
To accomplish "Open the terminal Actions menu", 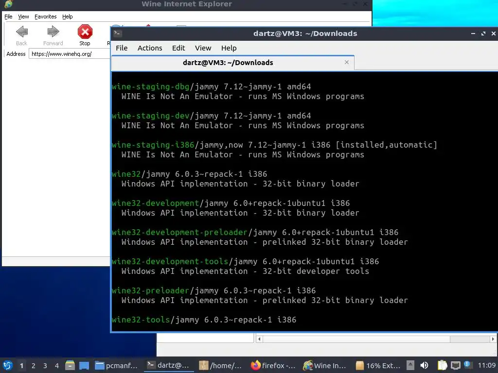I will [150, 48].
